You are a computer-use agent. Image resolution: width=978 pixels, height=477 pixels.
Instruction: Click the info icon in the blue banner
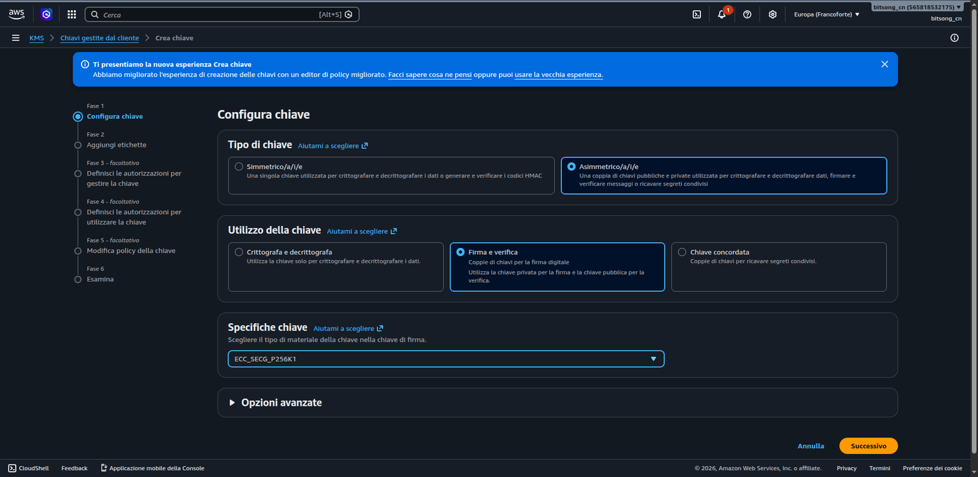click(85, 64)
